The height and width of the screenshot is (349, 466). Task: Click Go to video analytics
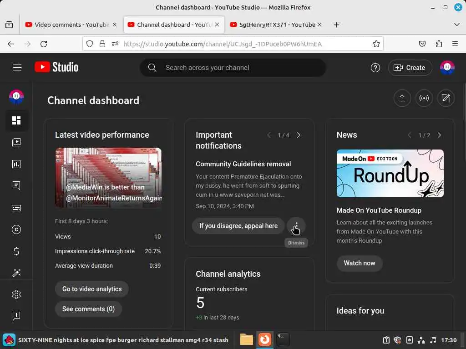click(x=92, y=289)
